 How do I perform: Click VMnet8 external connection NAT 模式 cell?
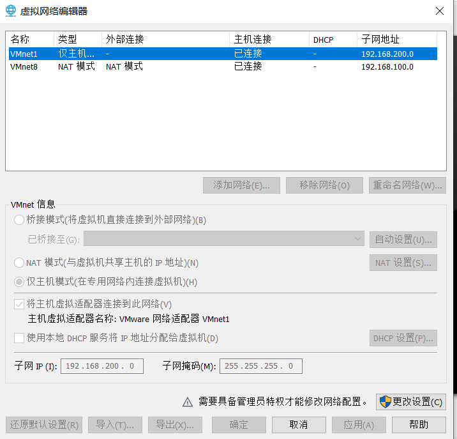click(124, 66)
